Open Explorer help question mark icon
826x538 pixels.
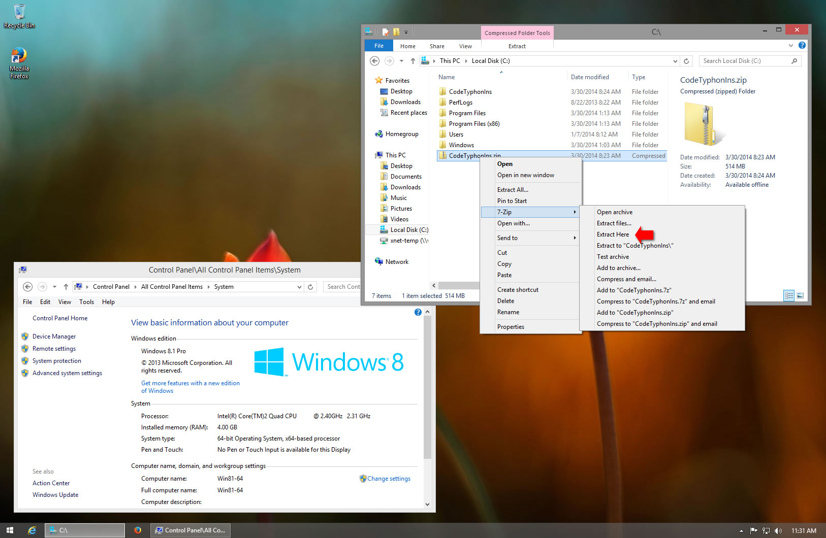(802, 45)
